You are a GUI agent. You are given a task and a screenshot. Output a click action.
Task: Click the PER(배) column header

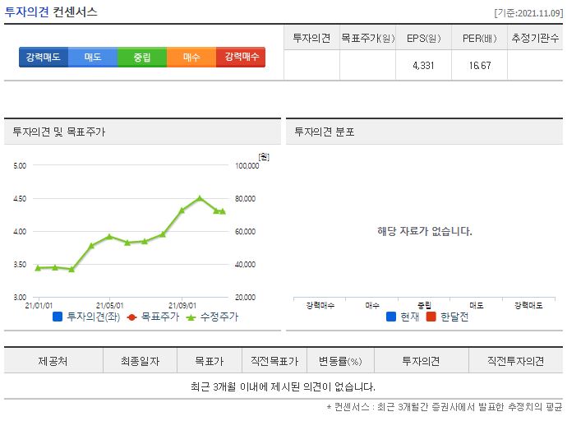coord(480,38)
